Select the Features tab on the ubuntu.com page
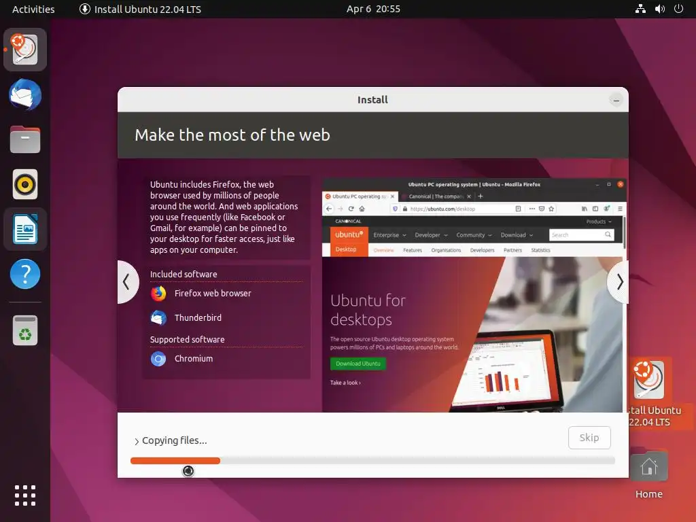Viewport: 696px width, 522px height. coord(413,250)
